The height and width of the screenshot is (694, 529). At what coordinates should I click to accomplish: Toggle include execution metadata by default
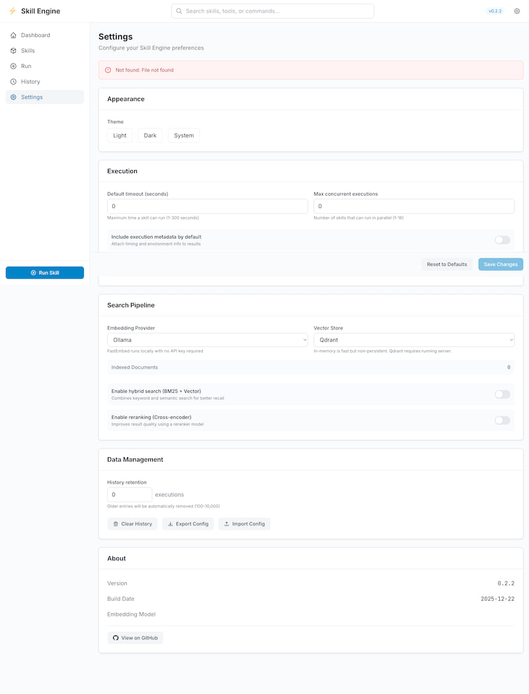tap(502, 240)
